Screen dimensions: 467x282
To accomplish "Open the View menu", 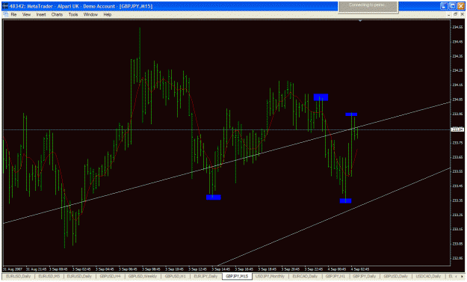I will point(26,14).
